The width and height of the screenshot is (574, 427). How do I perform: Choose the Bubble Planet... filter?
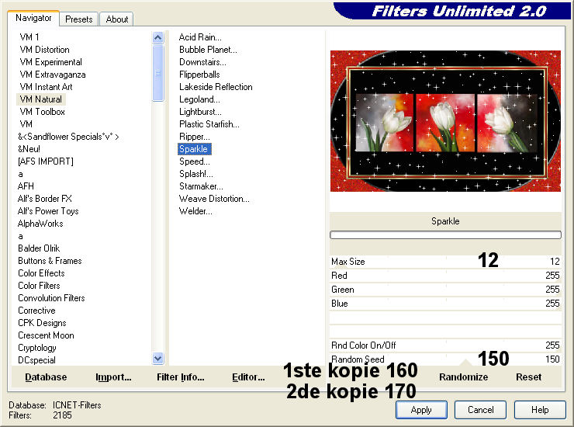click(208, 50)
